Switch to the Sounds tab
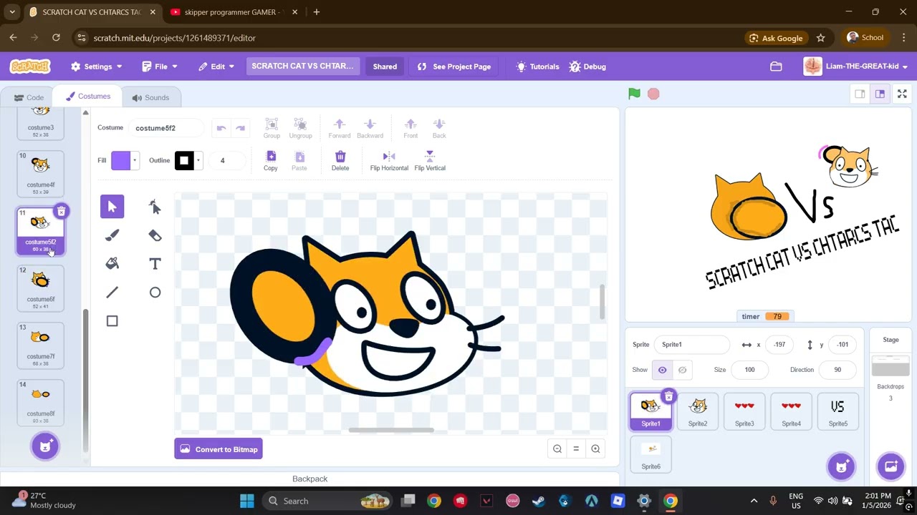The image size is (917, 515). coord(150,97)
